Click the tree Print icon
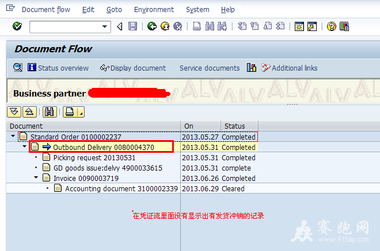 coord(70,112)
